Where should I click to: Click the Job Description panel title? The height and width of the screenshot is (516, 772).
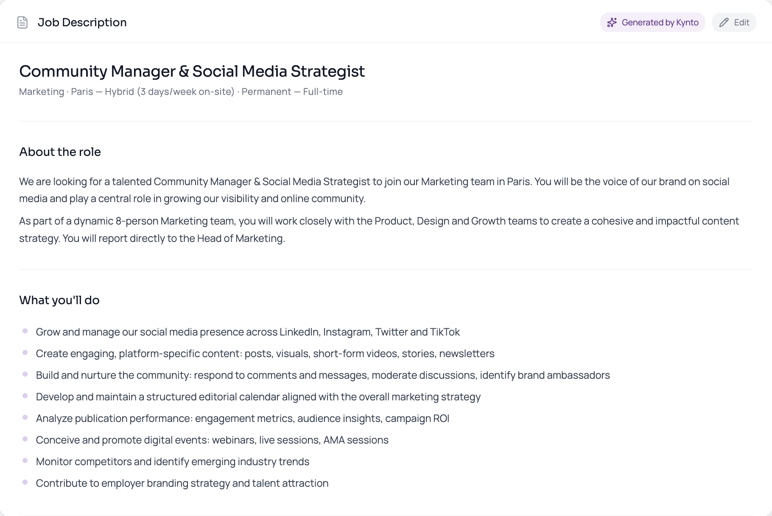82,22
